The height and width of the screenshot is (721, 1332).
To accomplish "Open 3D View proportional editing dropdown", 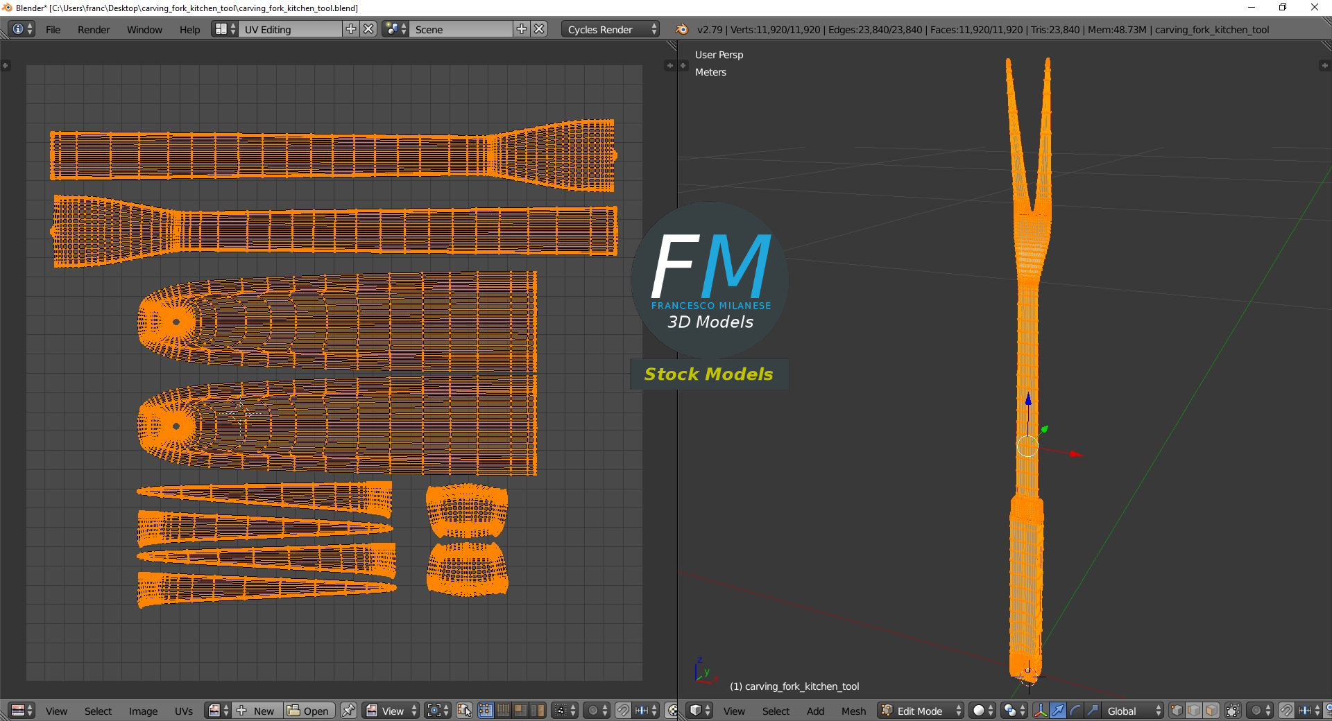I will pyautogui.click(x=1260, y=711).
